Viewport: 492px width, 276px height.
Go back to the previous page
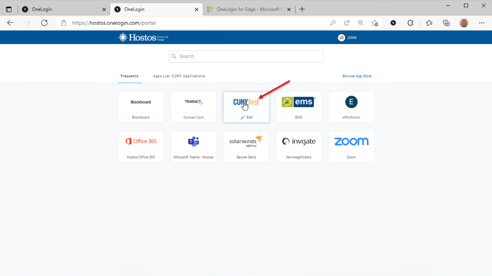[x=11, y=23]
